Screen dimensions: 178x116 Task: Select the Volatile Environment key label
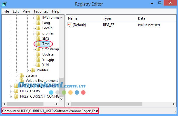tap(42, 81)
